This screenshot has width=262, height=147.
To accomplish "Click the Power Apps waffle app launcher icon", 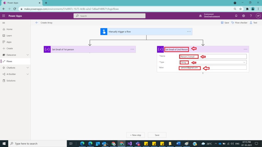I will (x=4, y=16).
